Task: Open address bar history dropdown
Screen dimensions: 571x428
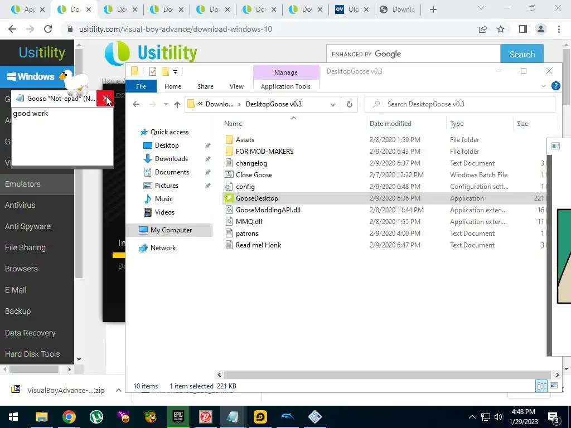Action: coord(333,104)
